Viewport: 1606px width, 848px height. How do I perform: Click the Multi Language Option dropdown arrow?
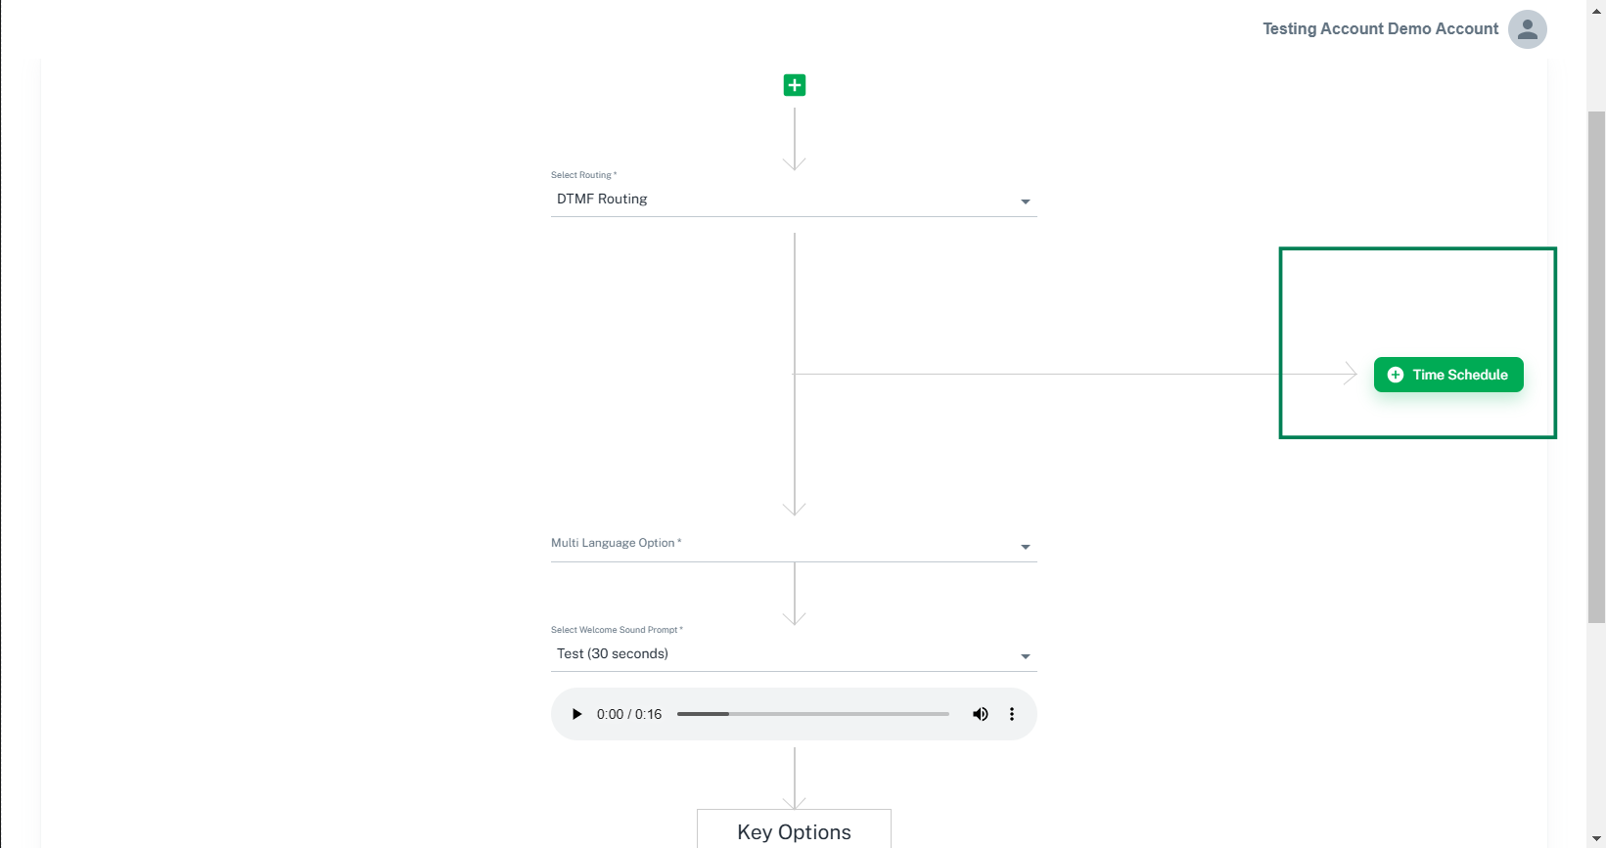tap(1026, 547)
